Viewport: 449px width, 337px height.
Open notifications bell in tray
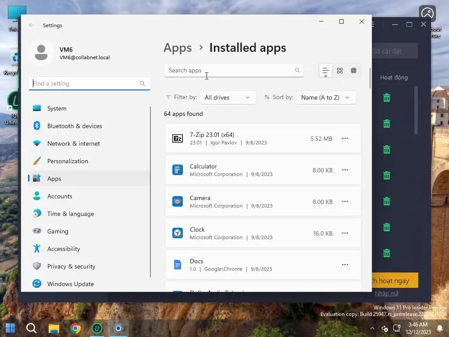[x=439, y=328]
